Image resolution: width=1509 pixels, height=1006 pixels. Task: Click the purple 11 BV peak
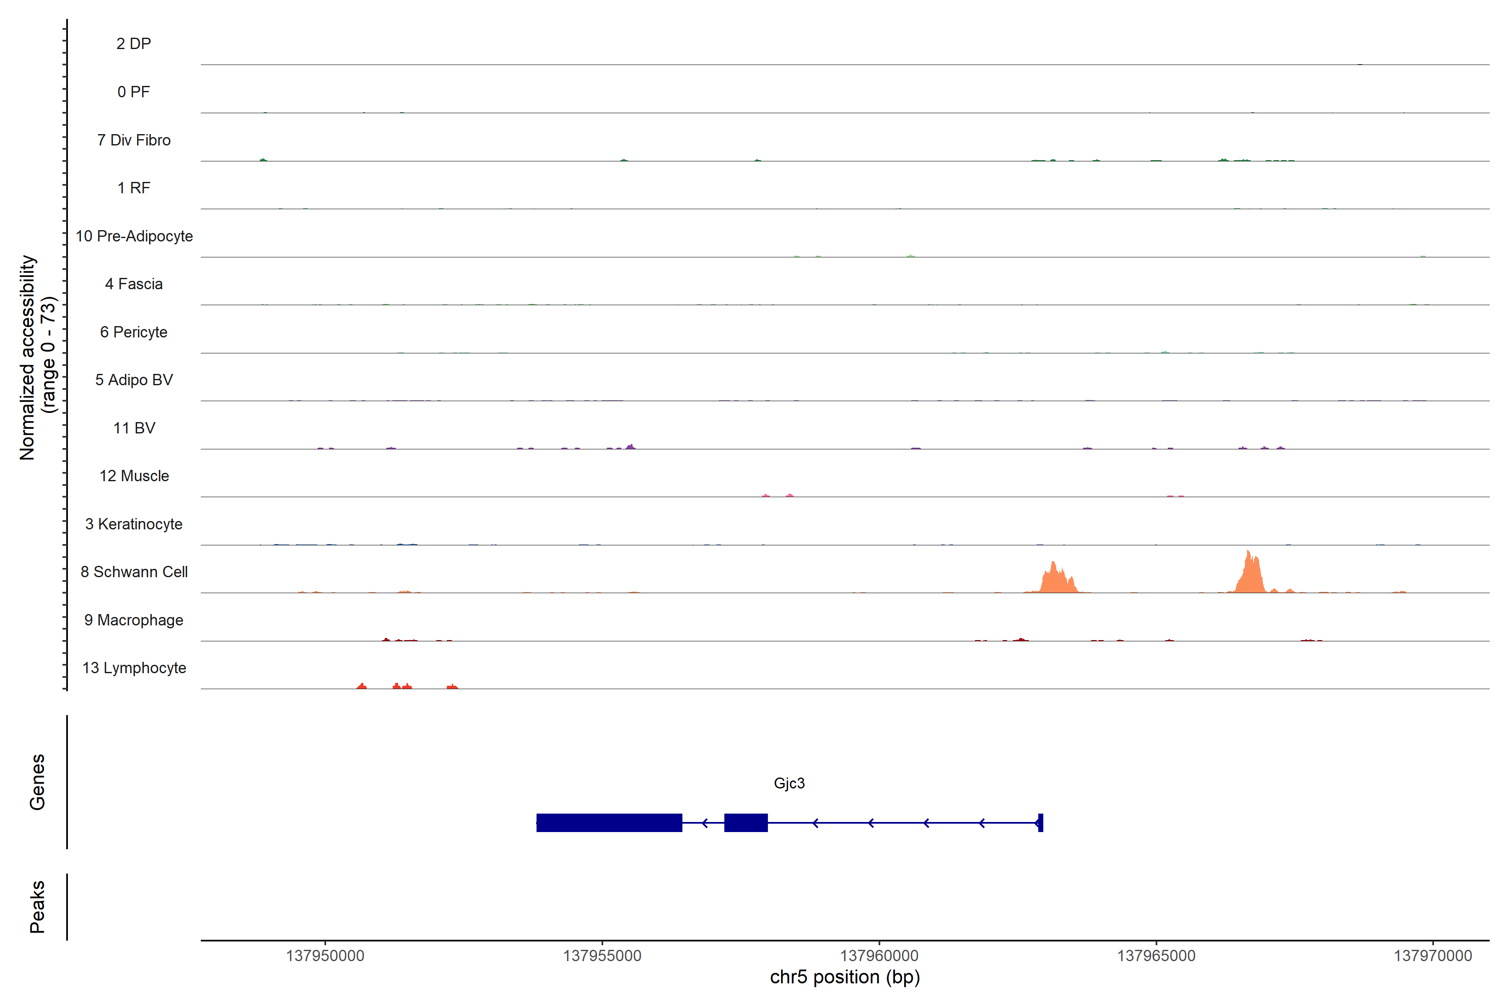[631, 446]
